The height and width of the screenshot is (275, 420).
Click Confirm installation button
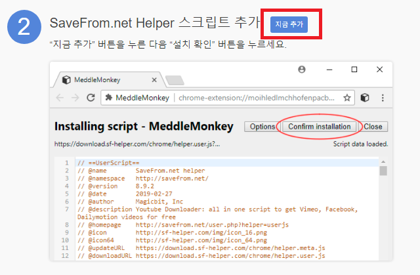[320, 127]
